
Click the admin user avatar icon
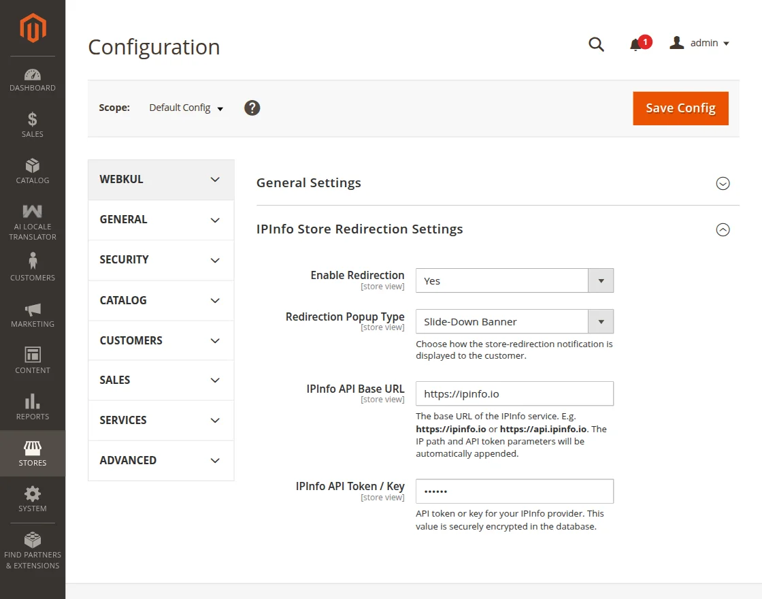(x=676, y=43)
